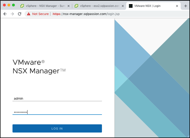Click the vSphere NSX Manager tab favicon

[22, 6]
